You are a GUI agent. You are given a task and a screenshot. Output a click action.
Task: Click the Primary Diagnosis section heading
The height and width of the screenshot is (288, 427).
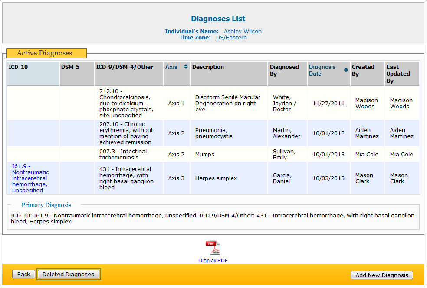tap(46, 205)
